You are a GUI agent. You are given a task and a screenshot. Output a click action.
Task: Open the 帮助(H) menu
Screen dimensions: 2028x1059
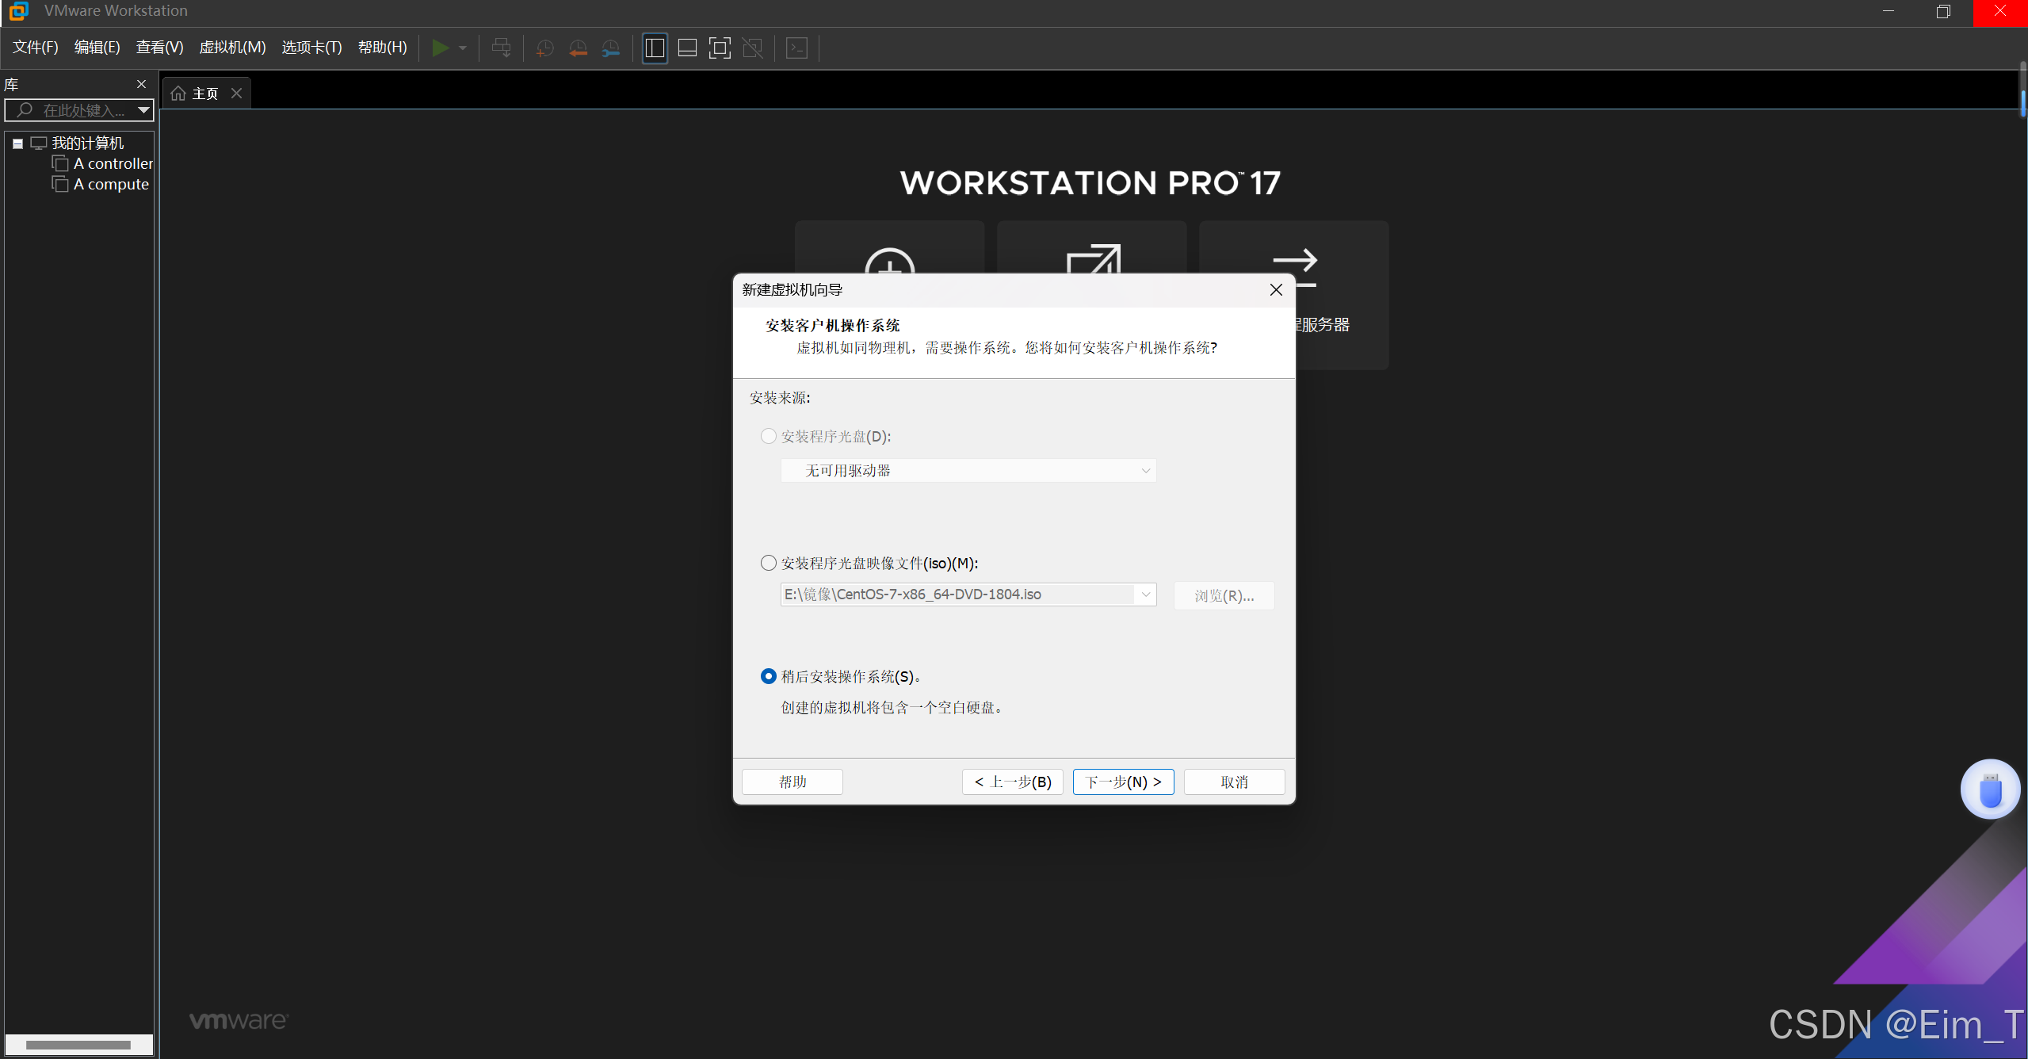(x=383, y=48)
